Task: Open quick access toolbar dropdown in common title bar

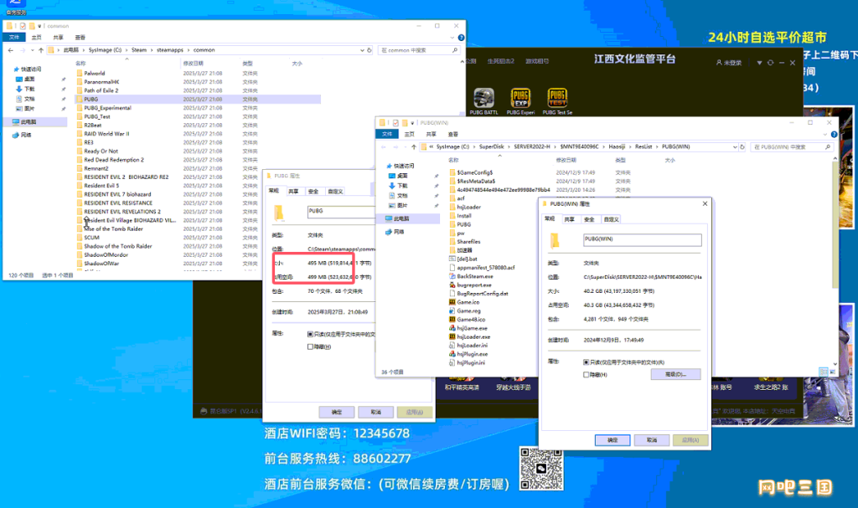Action: (x=39, y=26)
